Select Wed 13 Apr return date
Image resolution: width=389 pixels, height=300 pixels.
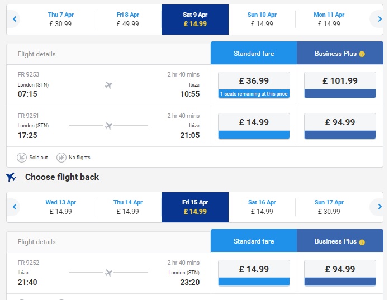pos(60,207)
